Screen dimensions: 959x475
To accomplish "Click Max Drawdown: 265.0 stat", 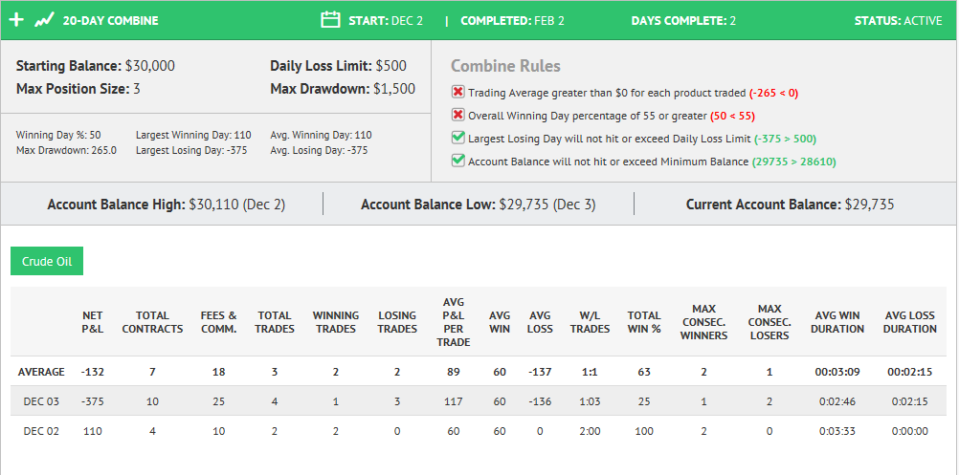I will click(x=66, y=150).
